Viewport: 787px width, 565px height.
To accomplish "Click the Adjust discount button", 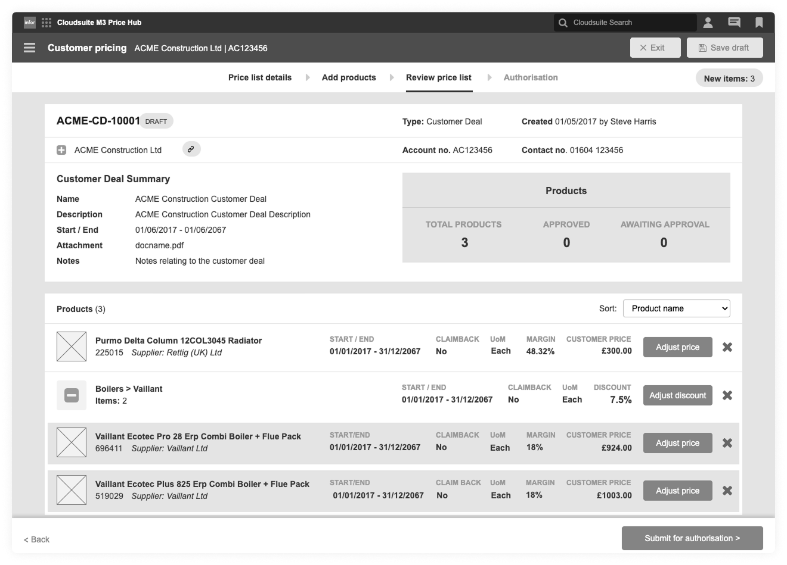I will coord(678,395).
